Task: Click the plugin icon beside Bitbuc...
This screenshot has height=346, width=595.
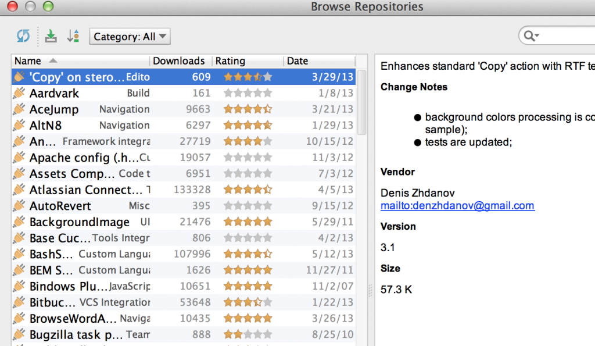Action: click(x=19, y=302)
